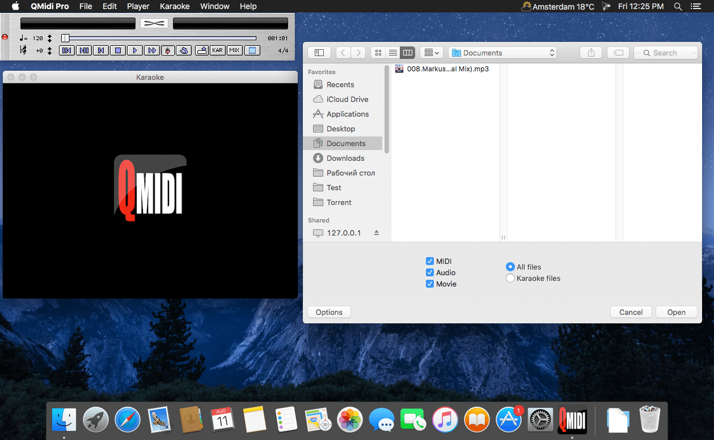This screenshot has height=440, width=714.
Task: Click the fast forward button
Action: pos(151,50)
